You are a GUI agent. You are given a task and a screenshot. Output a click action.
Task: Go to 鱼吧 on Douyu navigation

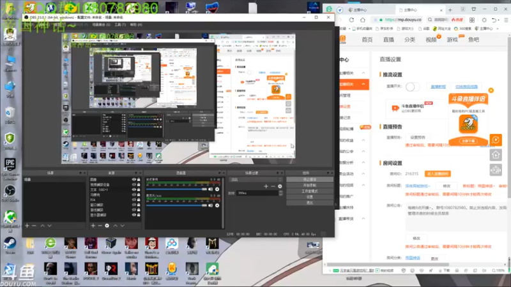pyautogui.click(x=473, y=40)
